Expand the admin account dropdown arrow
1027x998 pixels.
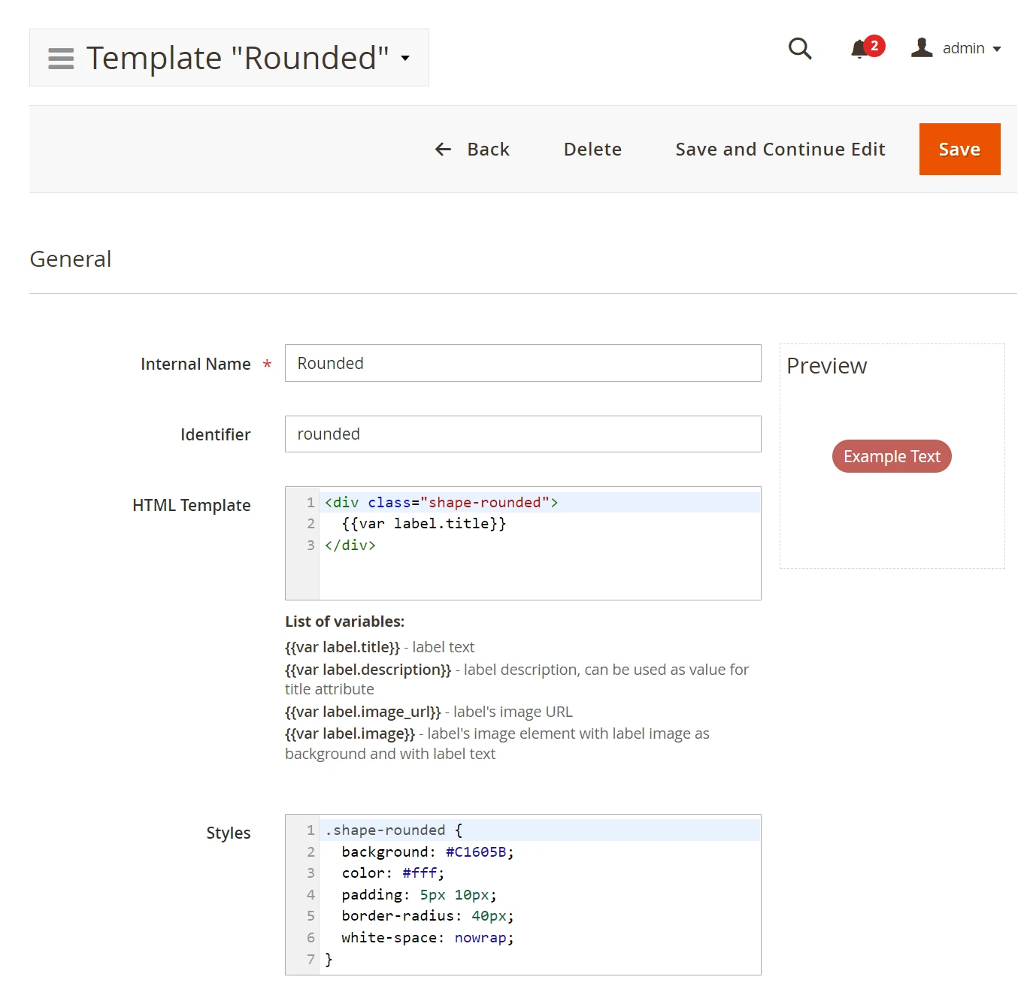pyautogui.click(x=997, y=49)
